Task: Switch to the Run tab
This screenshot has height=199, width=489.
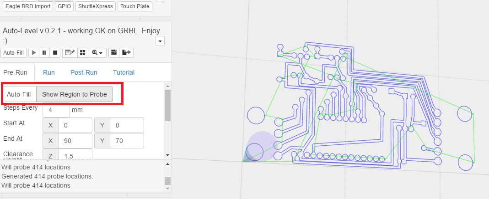Action: pyautogui.click(x=49, y=72)
